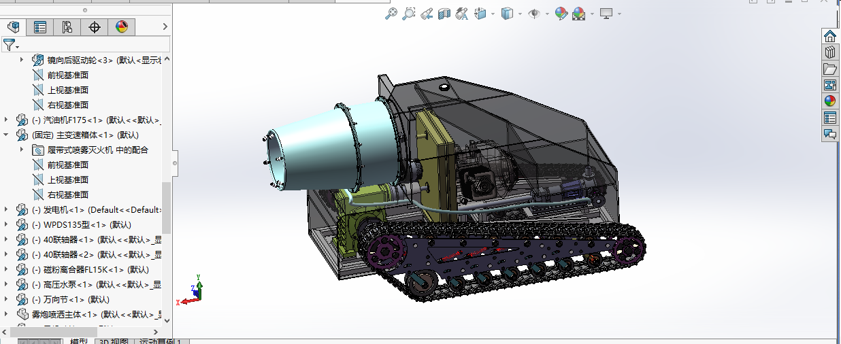Select 右视基准面 under 主变速箱体
This screenshot has width=841, height=344.
[x=67, y=194]
